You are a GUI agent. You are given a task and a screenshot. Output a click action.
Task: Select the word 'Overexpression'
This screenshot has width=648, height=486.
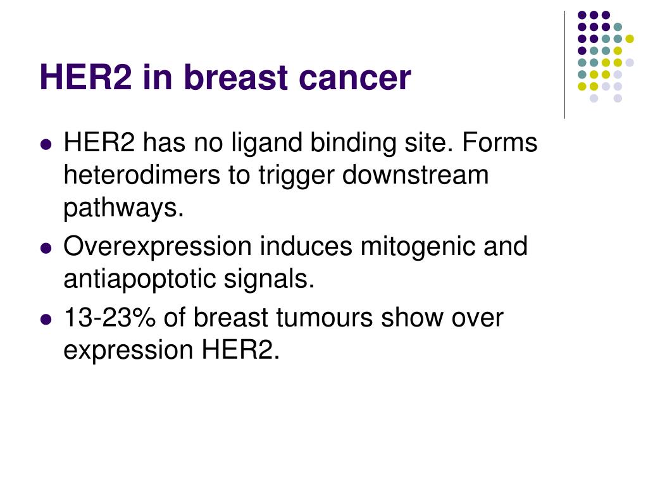click(157, 247)
